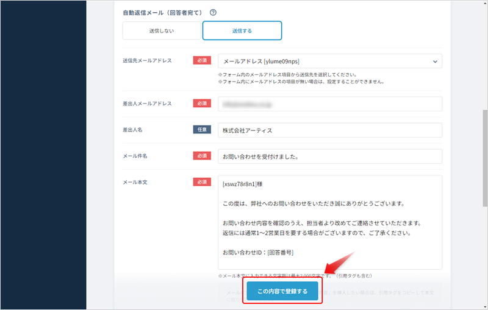Click the 自動返信メール（回答者宛て） heading text

[162, 12]
